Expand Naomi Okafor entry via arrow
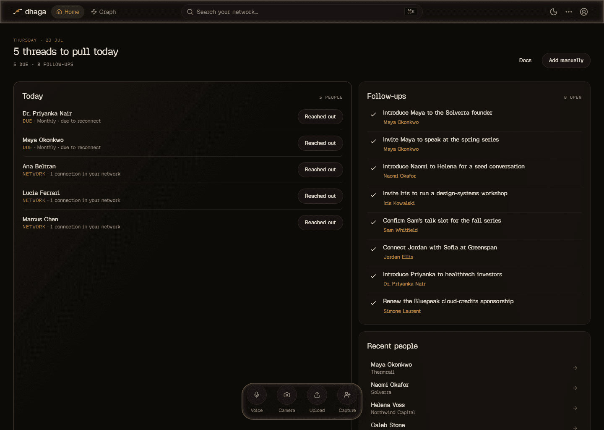The height and width of the screenshot is (430, 604). 575,388
